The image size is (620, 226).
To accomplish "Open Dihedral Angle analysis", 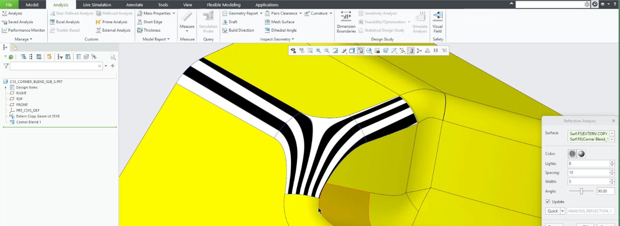I will pos(280,30).
